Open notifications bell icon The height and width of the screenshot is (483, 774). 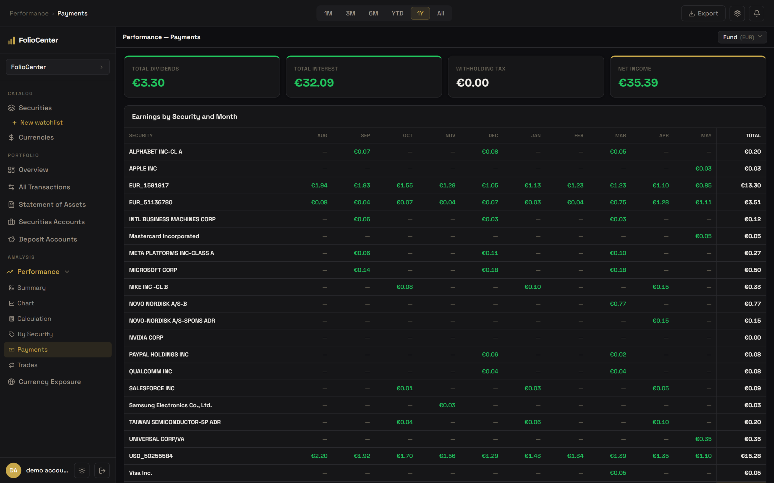756,13
